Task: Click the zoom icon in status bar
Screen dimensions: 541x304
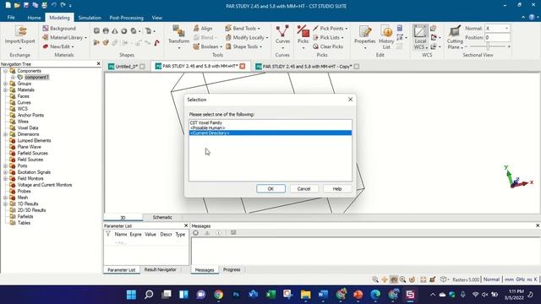Action: [375, 280]
